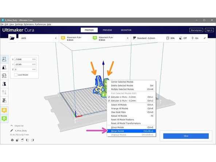Image resolution: width=216 pixels, height=162 pixels.
Task: Open the Edit menu
Action: [7, 24]
